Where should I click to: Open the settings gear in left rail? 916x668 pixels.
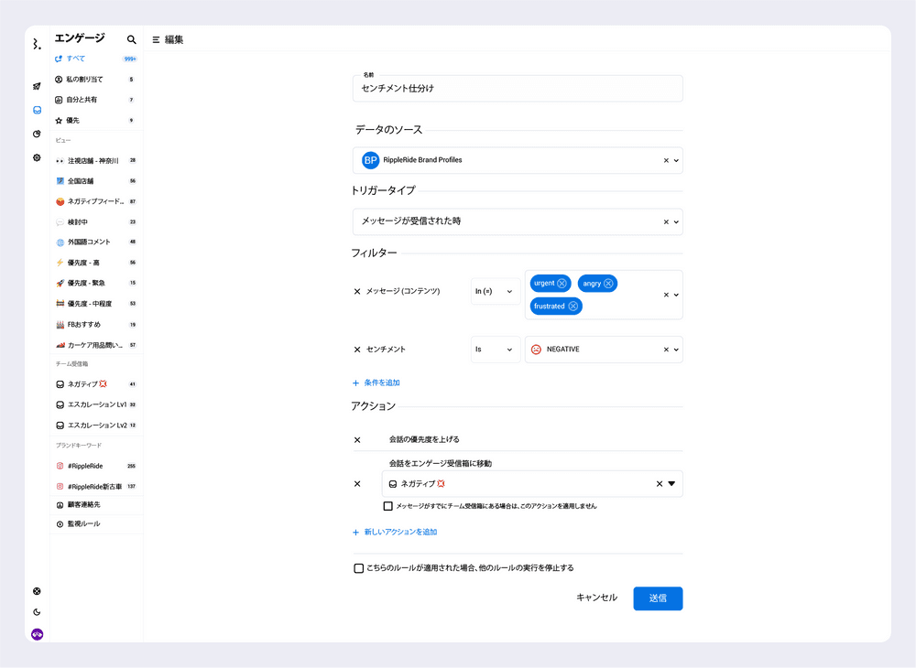click(37, 157)
